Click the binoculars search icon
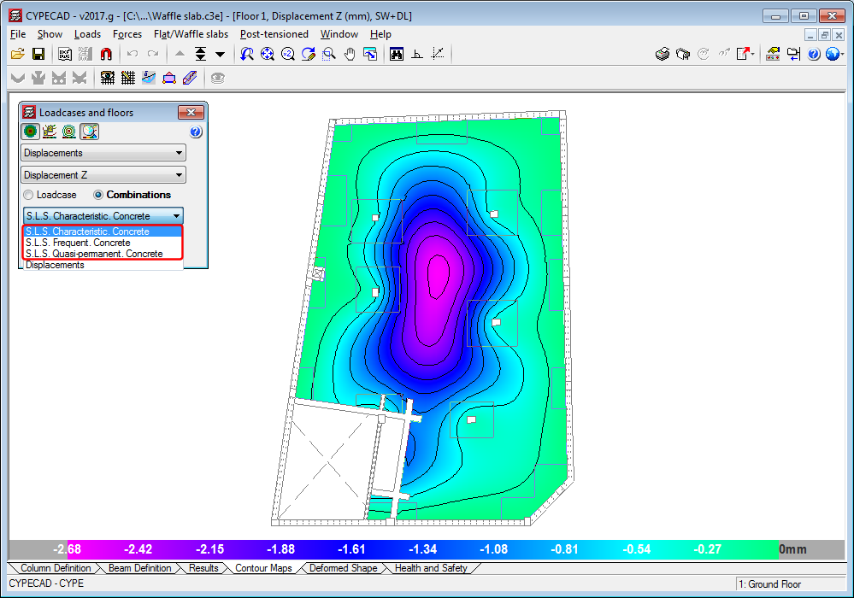 [x=397, y=54]
